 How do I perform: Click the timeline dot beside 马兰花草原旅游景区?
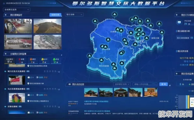point(5,89)
